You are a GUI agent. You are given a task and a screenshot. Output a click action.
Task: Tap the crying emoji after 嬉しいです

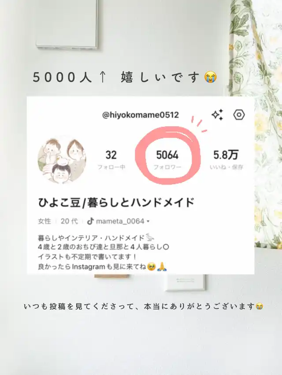click(x=211, y=77)
